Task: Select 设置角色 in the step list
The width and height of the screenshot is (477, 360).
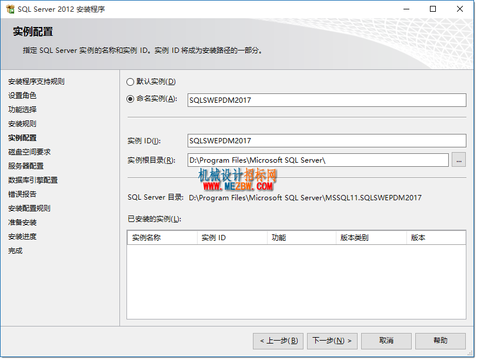Action: [22, 95]
